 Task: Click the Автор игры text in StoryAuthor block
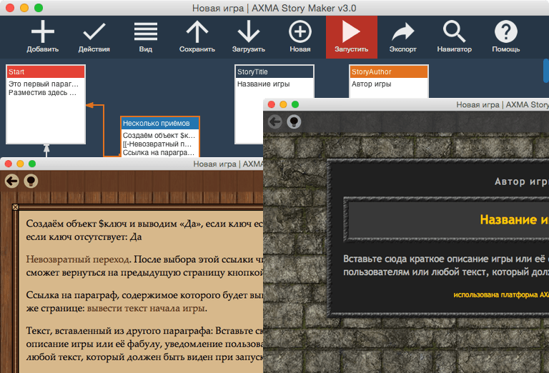pos(371,84)
